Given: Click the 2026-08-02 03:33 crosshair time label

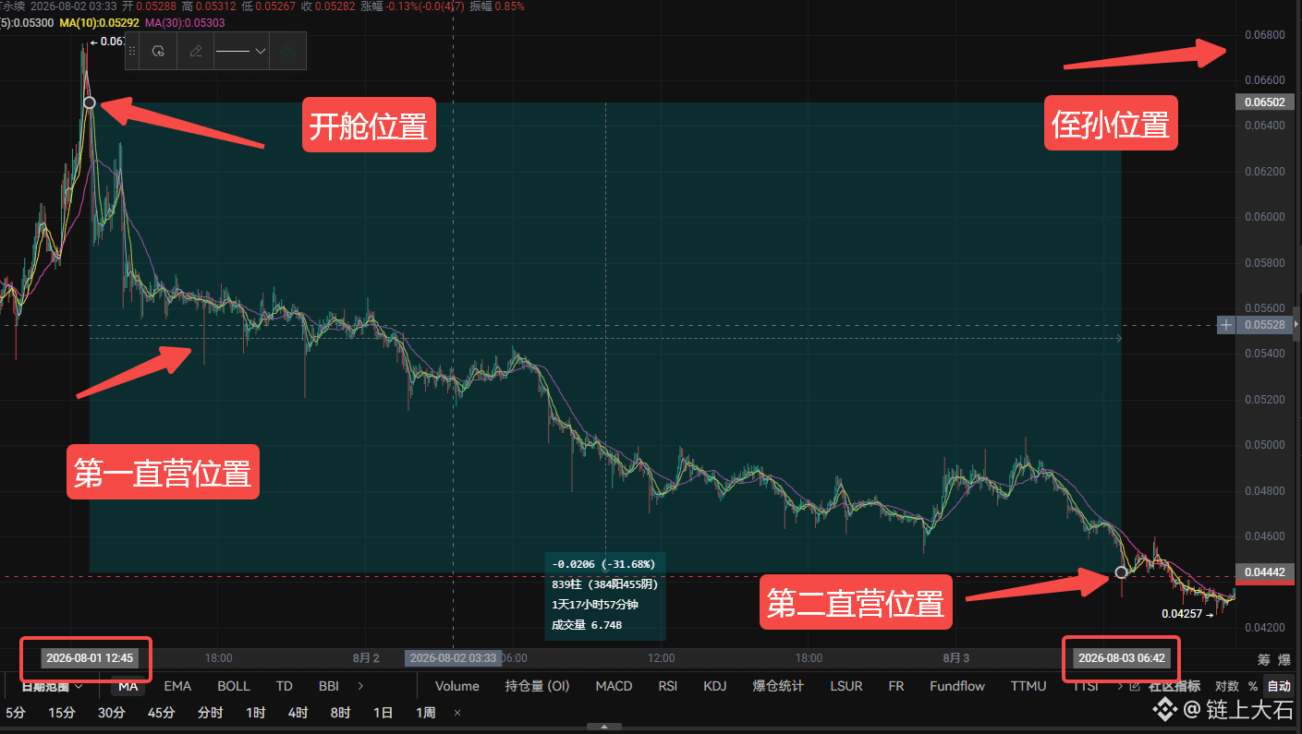Looking at the screenshot, I should (x=453, y=658).
